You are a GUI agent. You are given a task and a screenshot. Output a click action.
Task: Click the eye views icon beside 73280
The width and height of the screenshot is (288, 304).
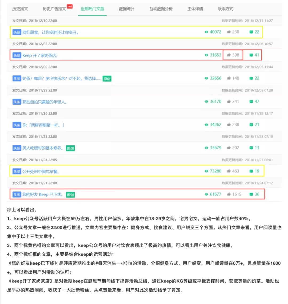click(206, 171)
